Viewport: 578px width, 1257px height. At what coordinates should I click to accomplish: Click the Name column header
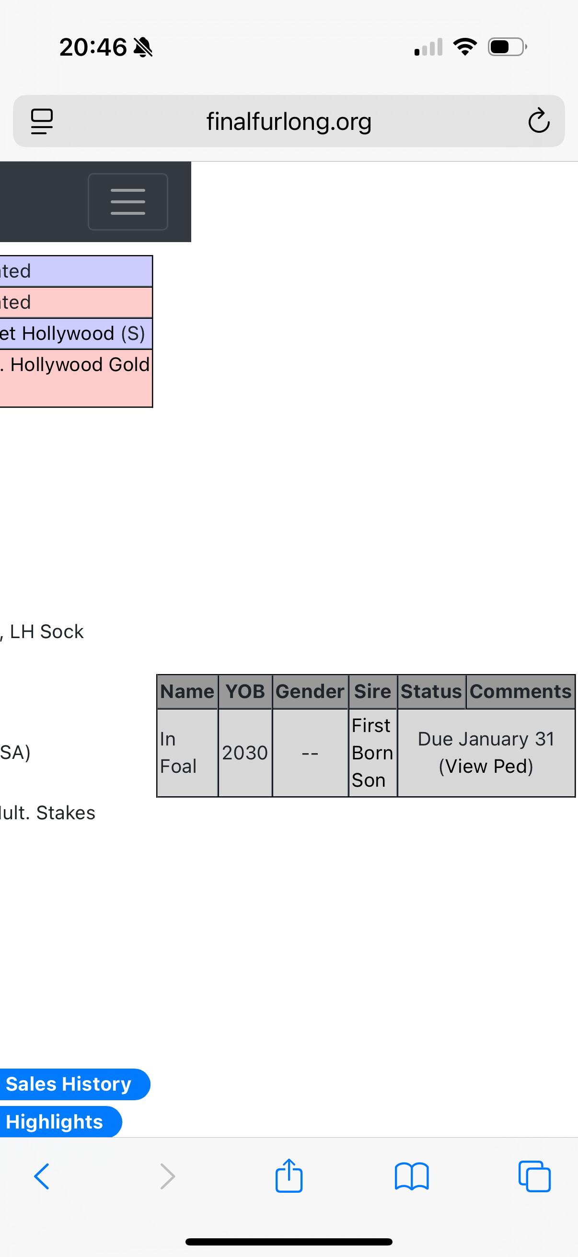tap(187, 691)
